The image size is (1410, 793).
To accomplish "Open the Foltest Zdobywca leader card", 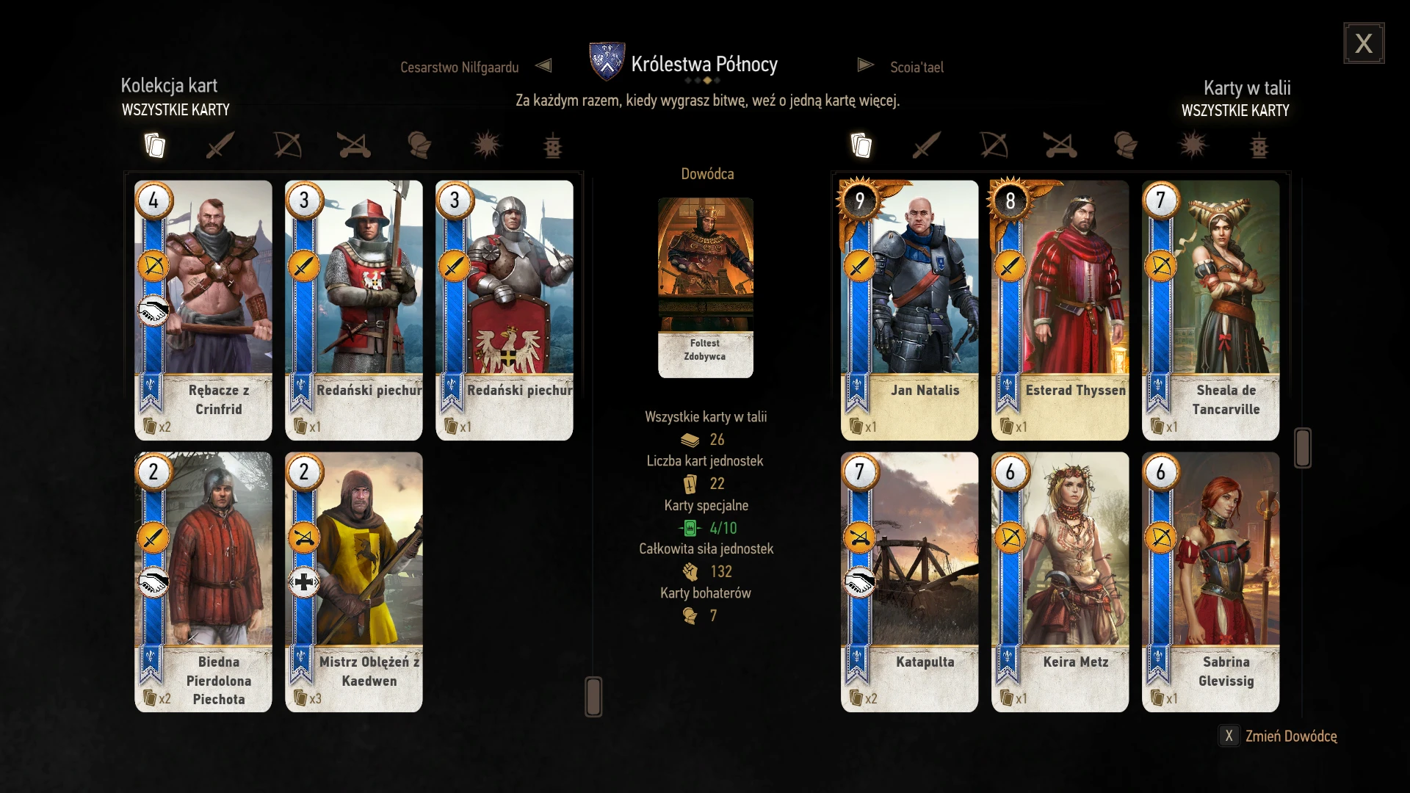I will (x=705, y=287).
